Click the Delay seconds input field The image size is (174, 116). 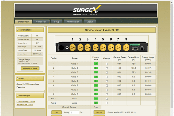(74, 112)
